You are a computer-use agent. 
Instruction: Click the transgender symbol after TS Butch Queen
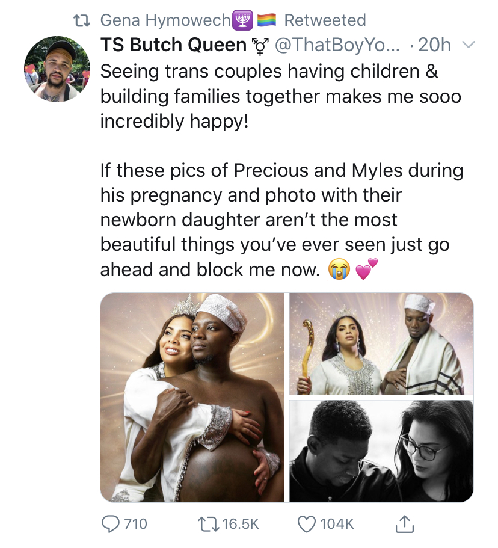point(260,46)
